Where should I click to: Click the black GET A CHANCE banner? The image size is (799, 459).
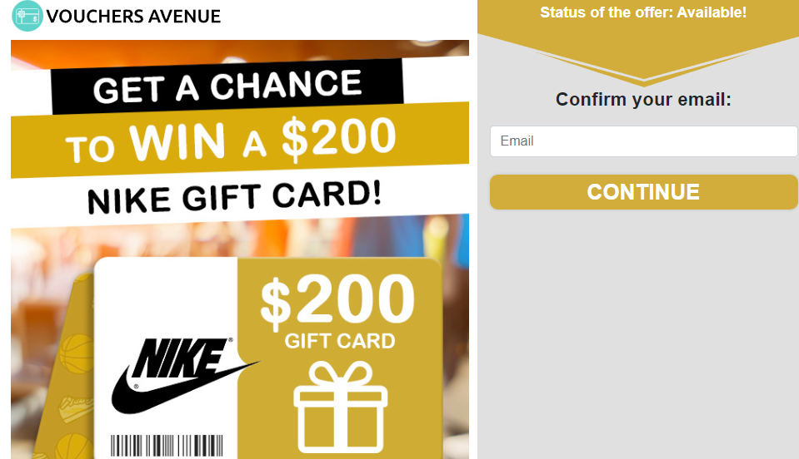coord(227,86)
